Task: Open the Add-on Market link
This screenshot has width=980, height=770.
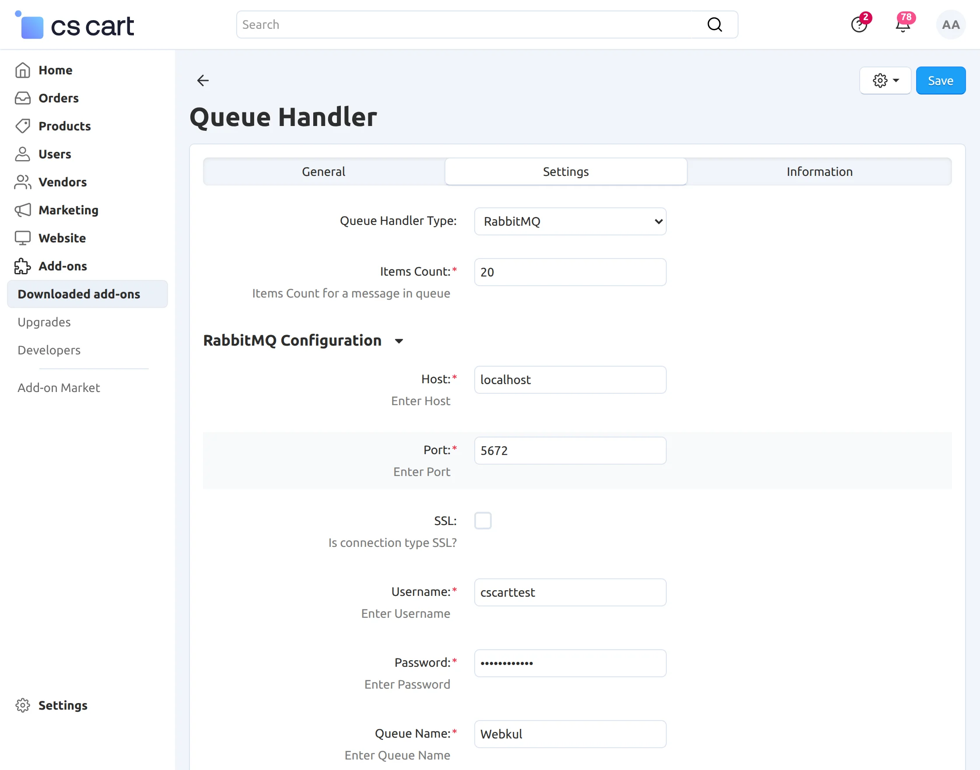Action: [59, 388]
